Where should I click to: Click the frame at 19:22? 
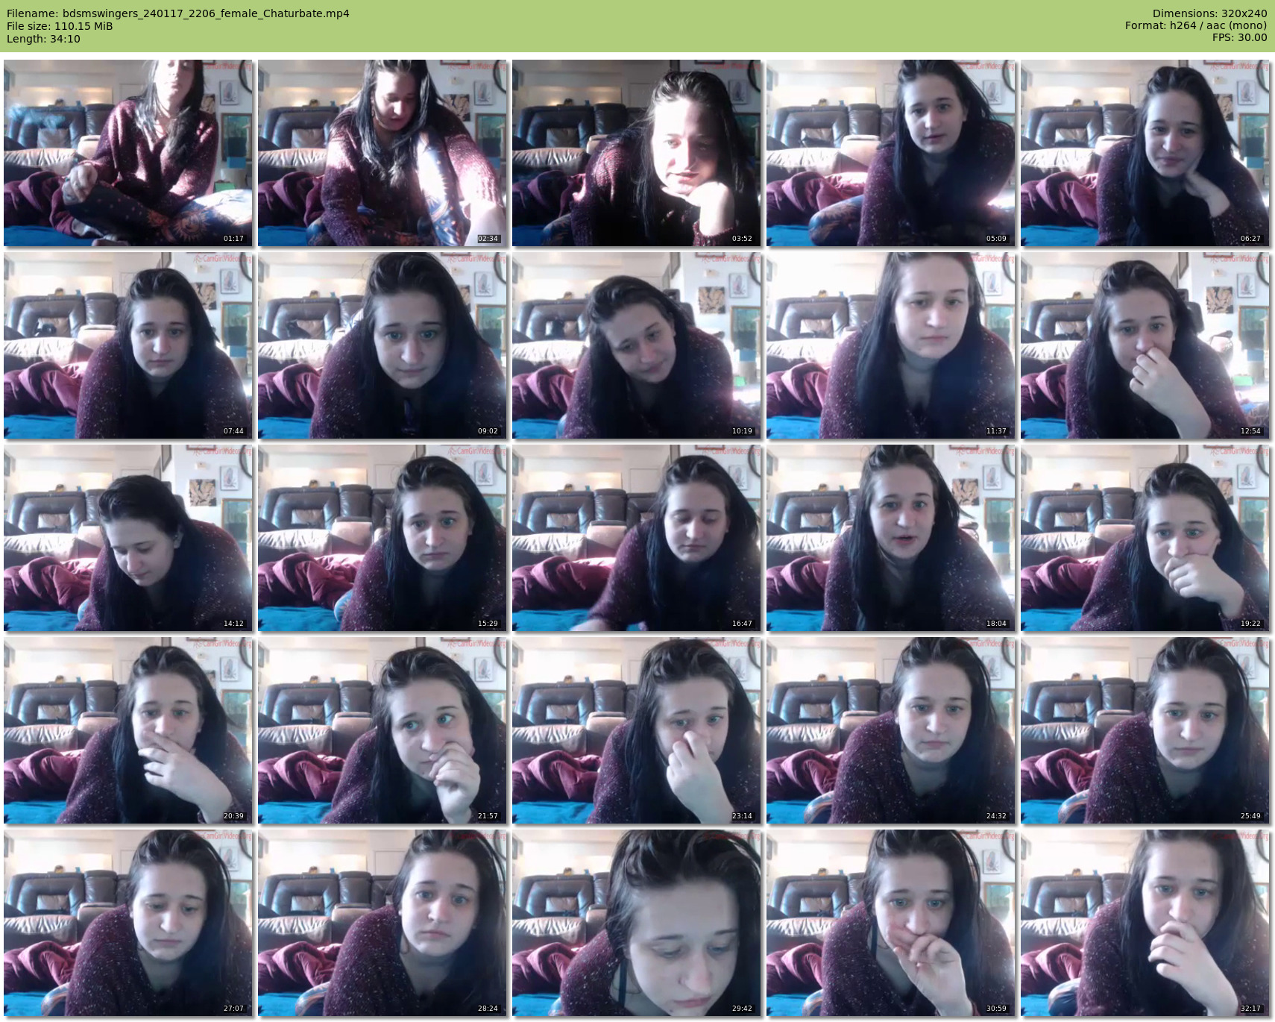click(x=1145, y=538)
